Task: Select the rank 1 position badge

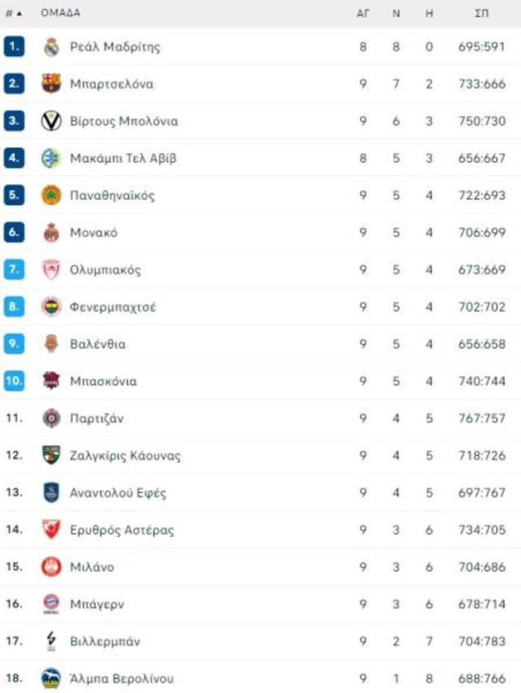Action: coord(14,46)
